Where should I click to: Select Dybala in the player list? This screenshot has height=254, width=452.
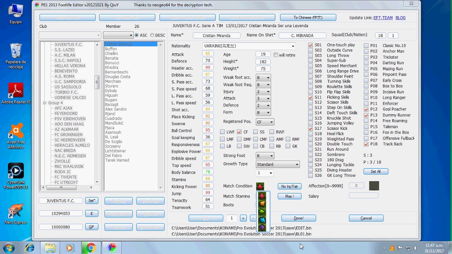[111, 91]
